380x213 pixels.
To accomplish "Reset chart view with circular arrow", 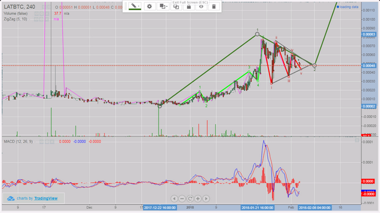I will (190, 199).
